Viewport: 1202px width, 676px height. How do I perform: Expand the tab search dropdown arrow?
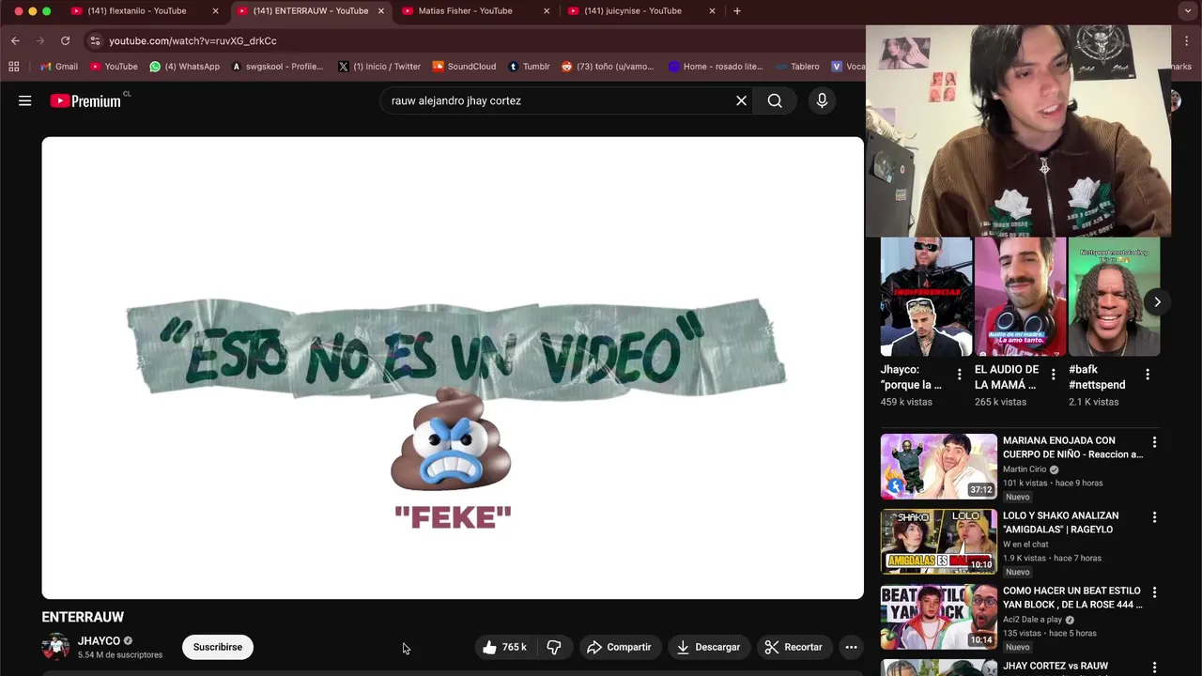(x=1188, y=11)
